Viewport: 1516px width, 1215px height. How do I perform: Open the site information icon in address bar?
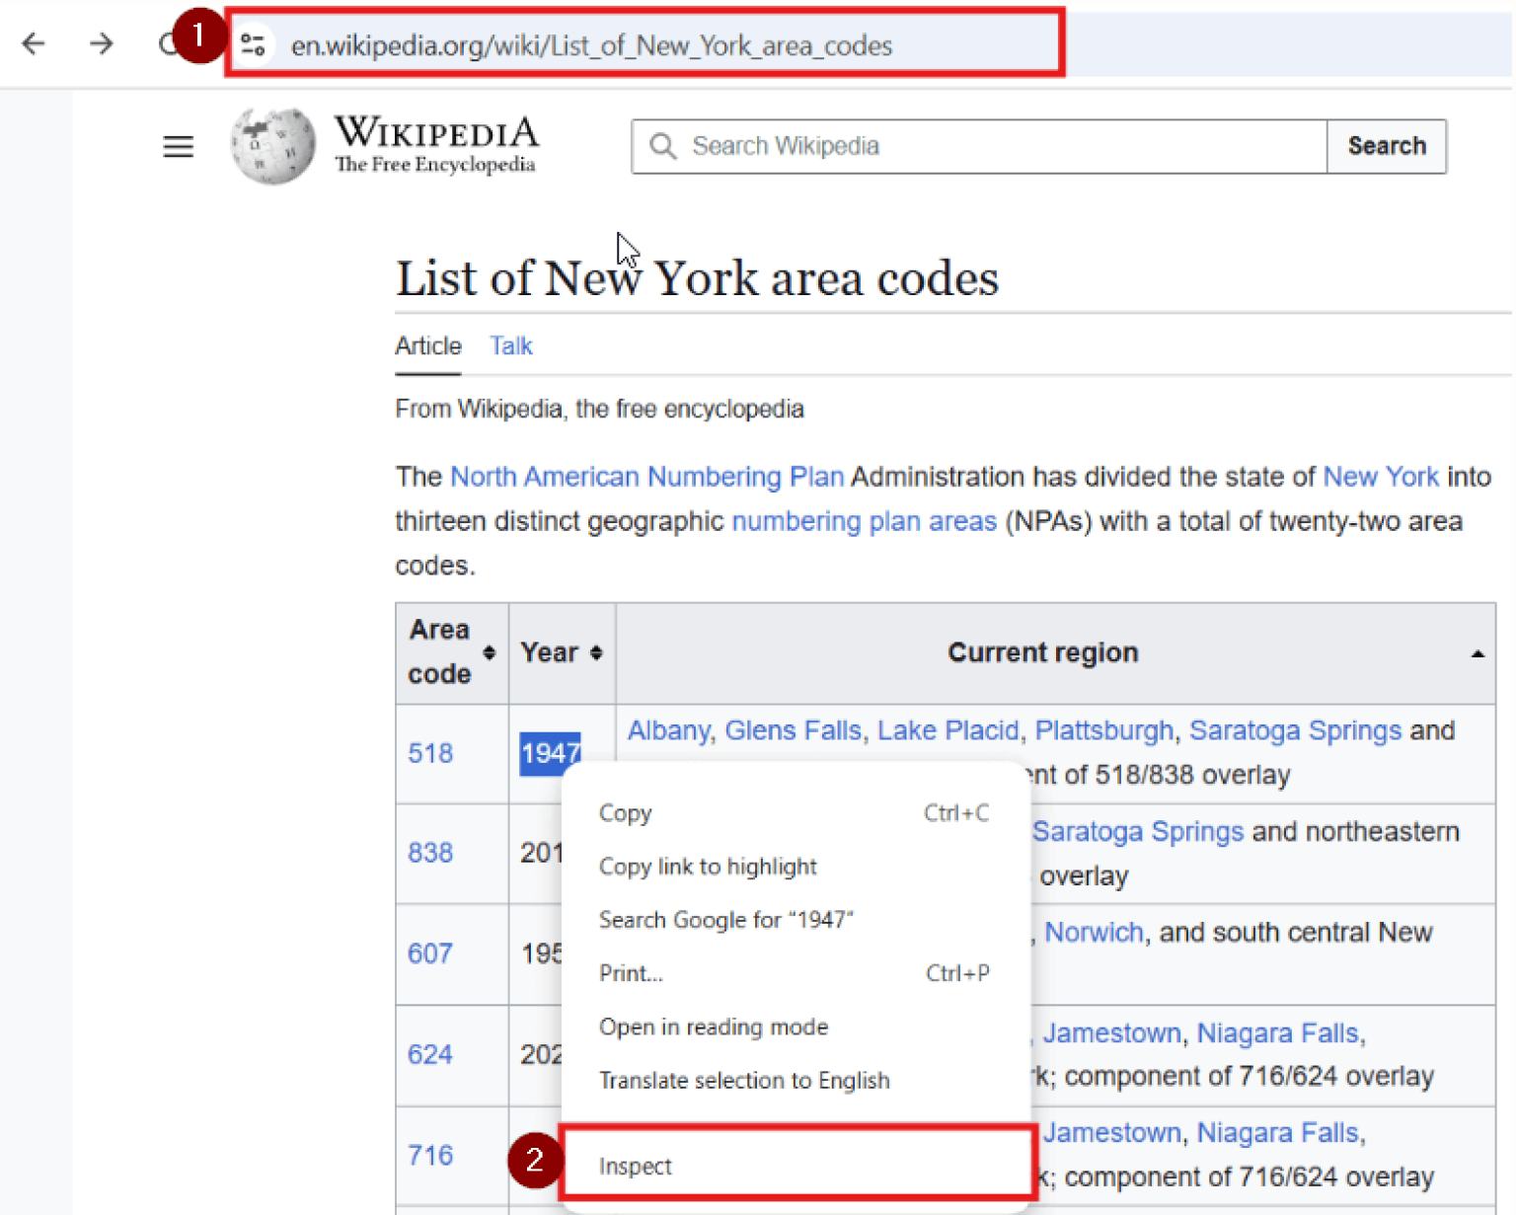click(x=253, y=44)
